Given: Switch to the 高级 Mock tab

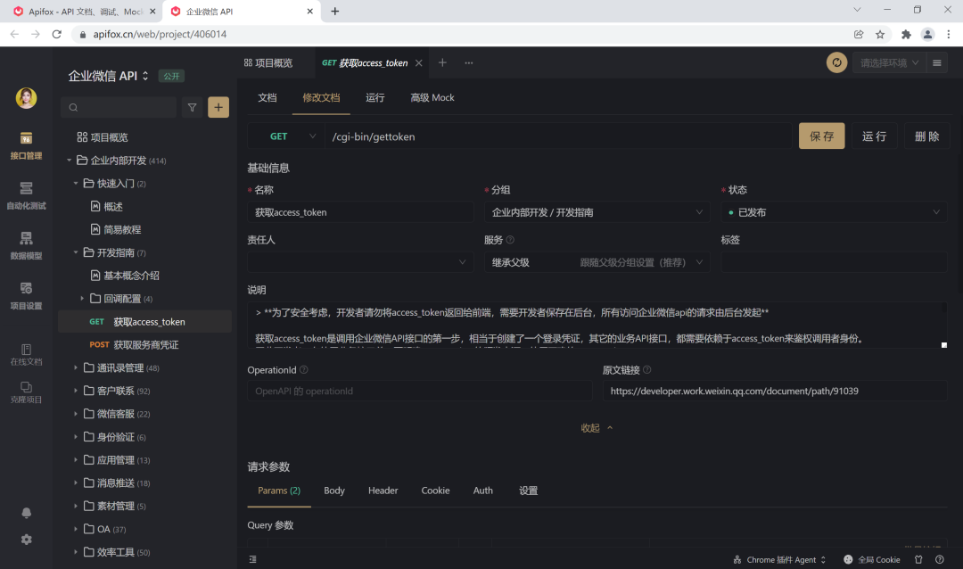Looking at the screenshot, I should tap(432, 97).
